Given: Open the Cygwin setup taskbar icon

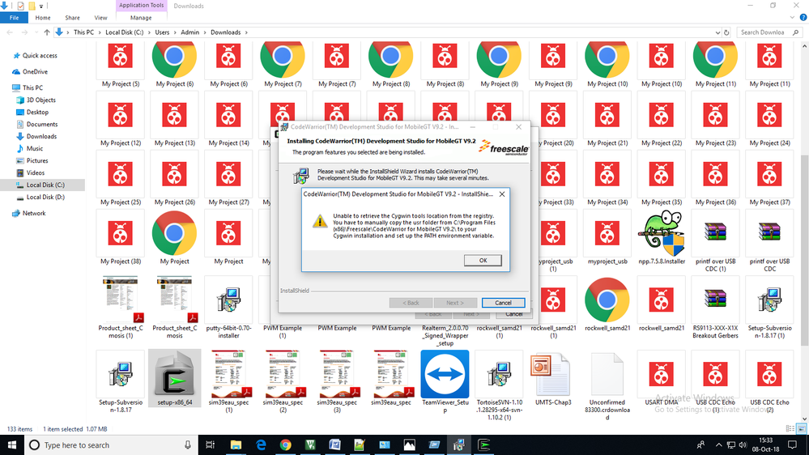Looking at the screenshot, I should [483, 444].
